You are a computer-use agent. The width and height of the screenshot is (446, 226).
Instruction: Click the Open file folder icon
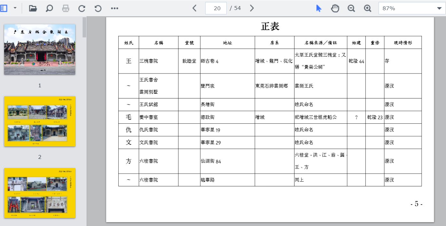33,8
